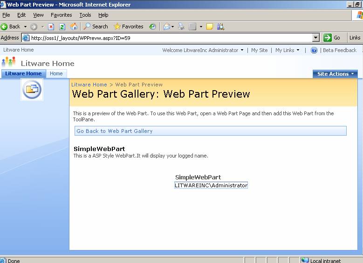Click the green Go arrow button
The height and width of the screenshot is (263, 363).
[x=327, y=38]
